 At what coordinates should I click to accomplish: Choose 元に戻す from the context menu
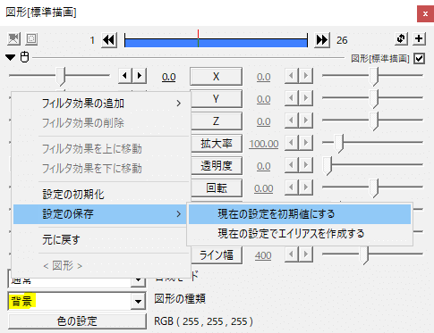(x=101, y=239)
